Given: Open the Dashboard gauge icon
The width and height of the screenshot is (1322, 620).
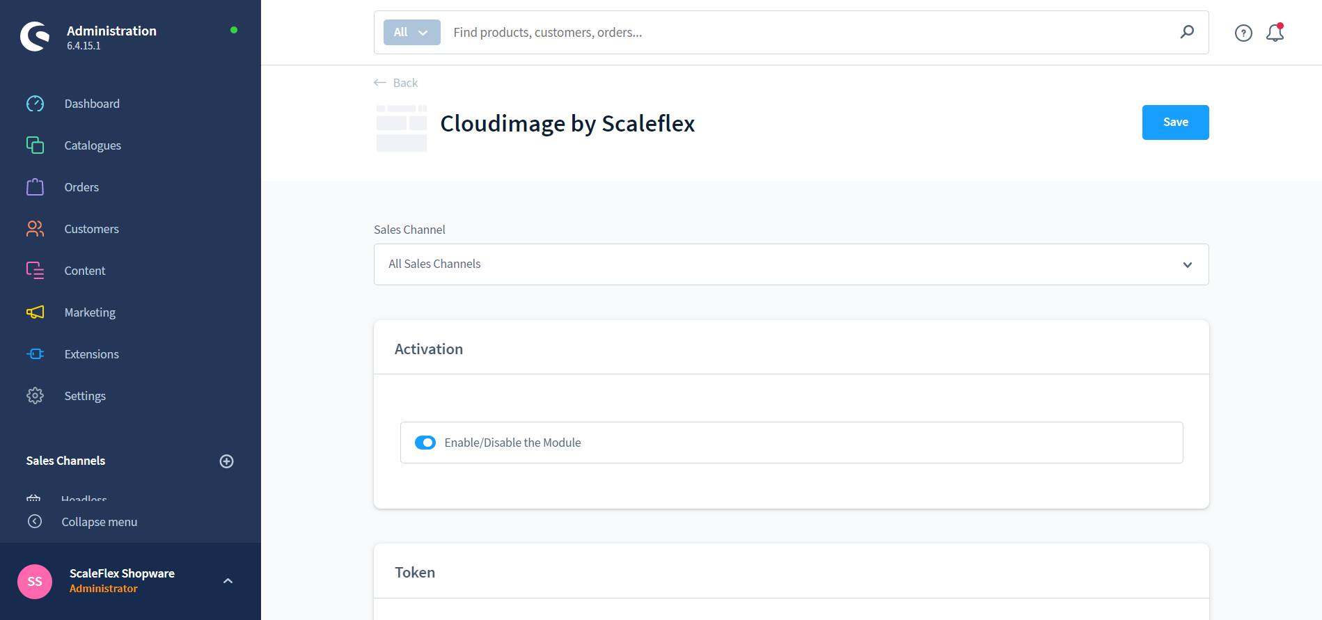Looking at the screenshot, I should coord(35,104).
